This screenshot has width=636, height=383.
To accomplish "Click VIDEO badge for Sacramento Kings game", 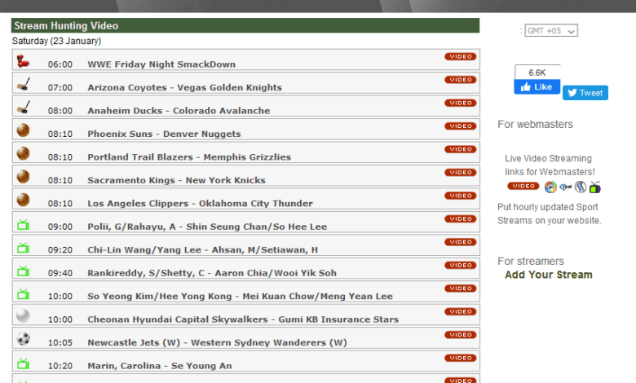I will coord(461,172).
